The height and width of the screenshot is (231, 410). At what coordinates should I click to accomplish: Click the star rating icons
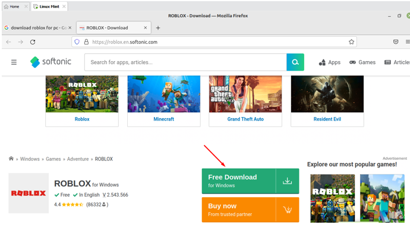(x=72, y=205)
